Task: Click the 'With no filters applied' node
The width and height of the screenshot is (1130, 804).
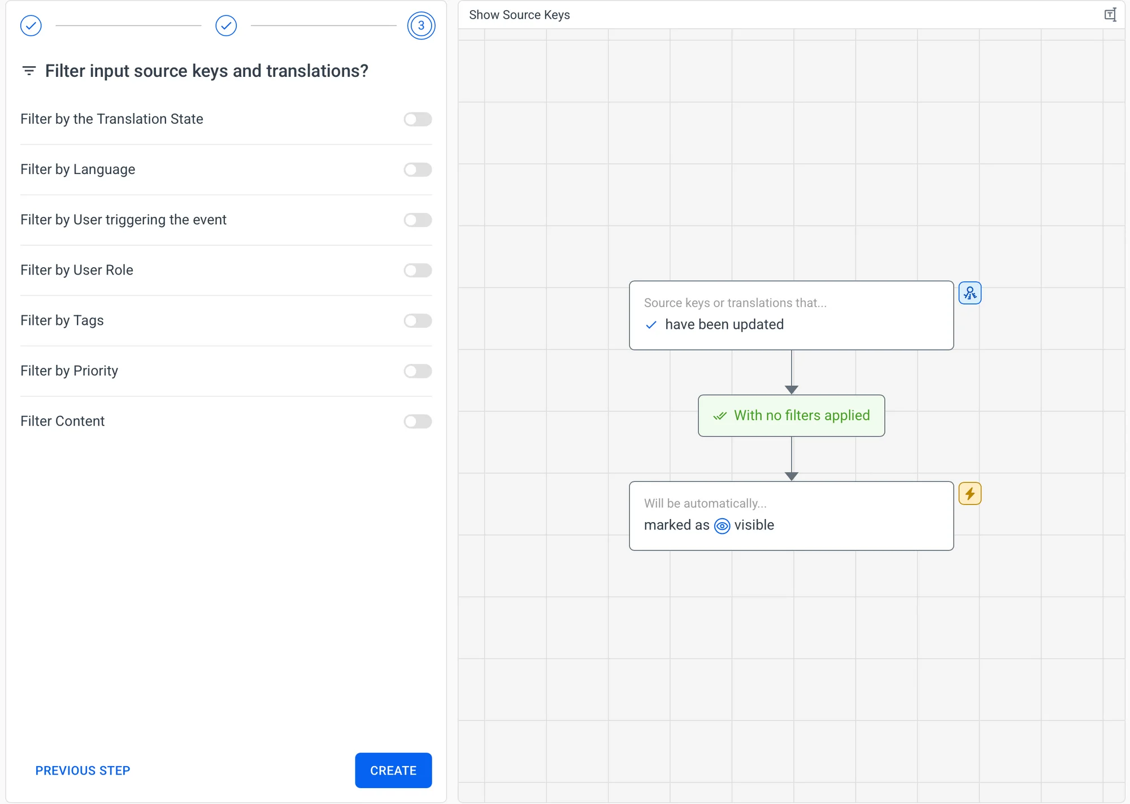Action: click(791, 416)
